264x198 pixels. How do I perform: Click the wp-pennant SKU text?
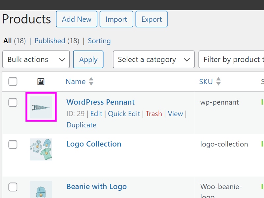[x=219, y=102]
